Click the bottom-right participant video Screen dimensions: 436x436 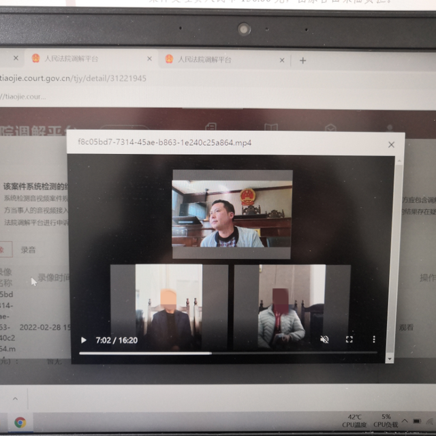[292, 307]
